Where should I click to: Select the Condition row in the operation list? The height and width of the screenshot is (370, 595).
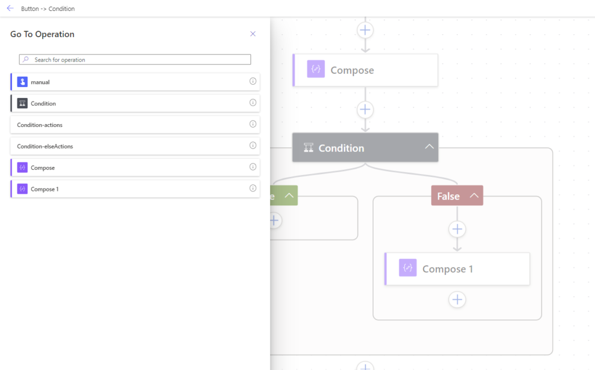click(x=135, y=103)
